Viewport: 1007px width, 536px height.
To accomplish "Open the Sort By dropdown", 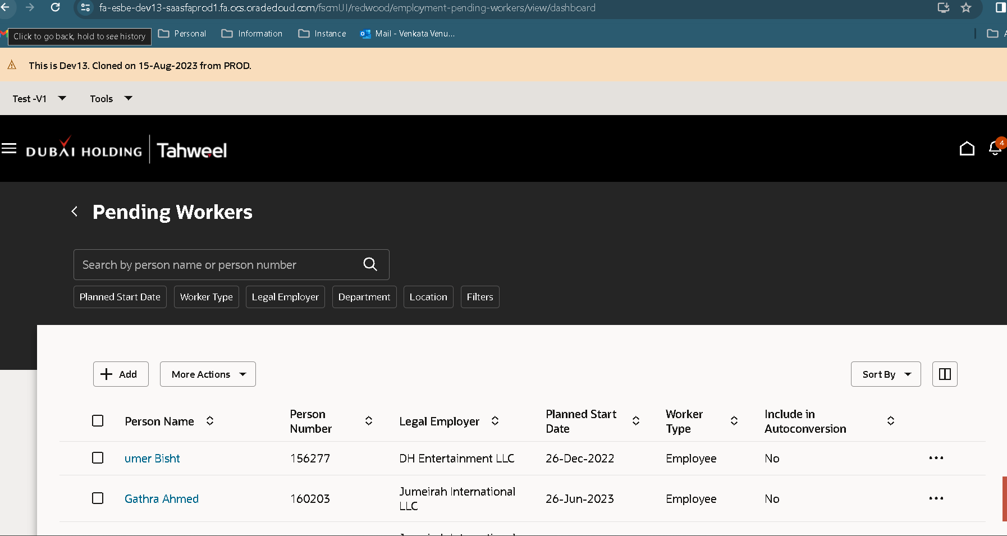I will click(886, 374).
